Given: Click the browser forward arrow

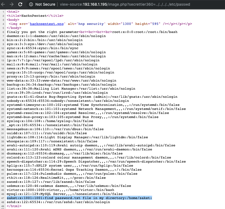Looking at the screenshot, I should point(12,4).
